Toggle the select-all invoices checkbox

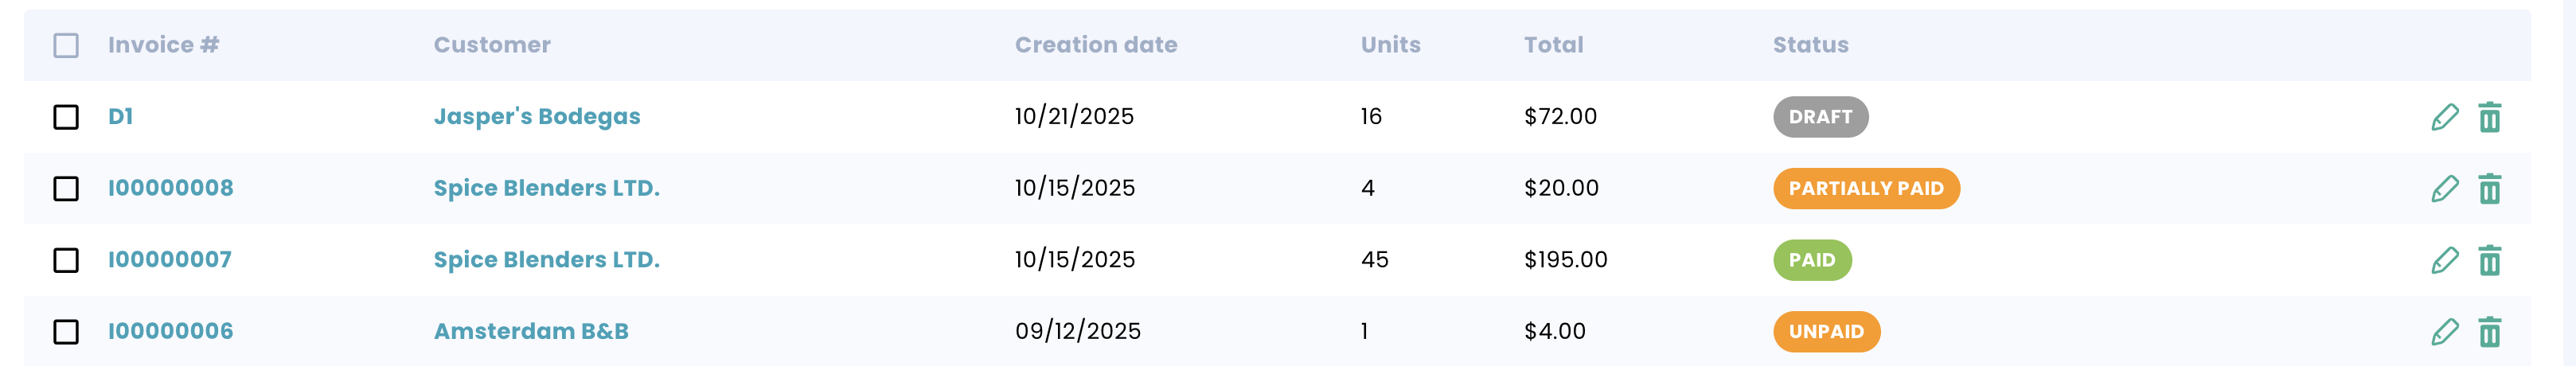(66, 45)
